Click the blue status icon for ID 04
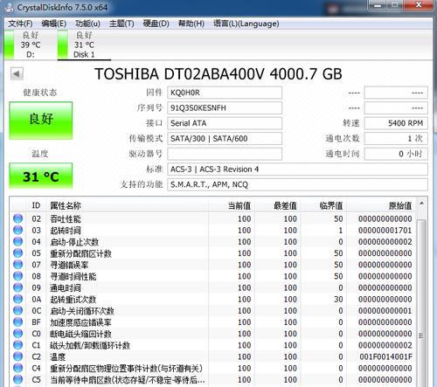 tap(18, 241)
